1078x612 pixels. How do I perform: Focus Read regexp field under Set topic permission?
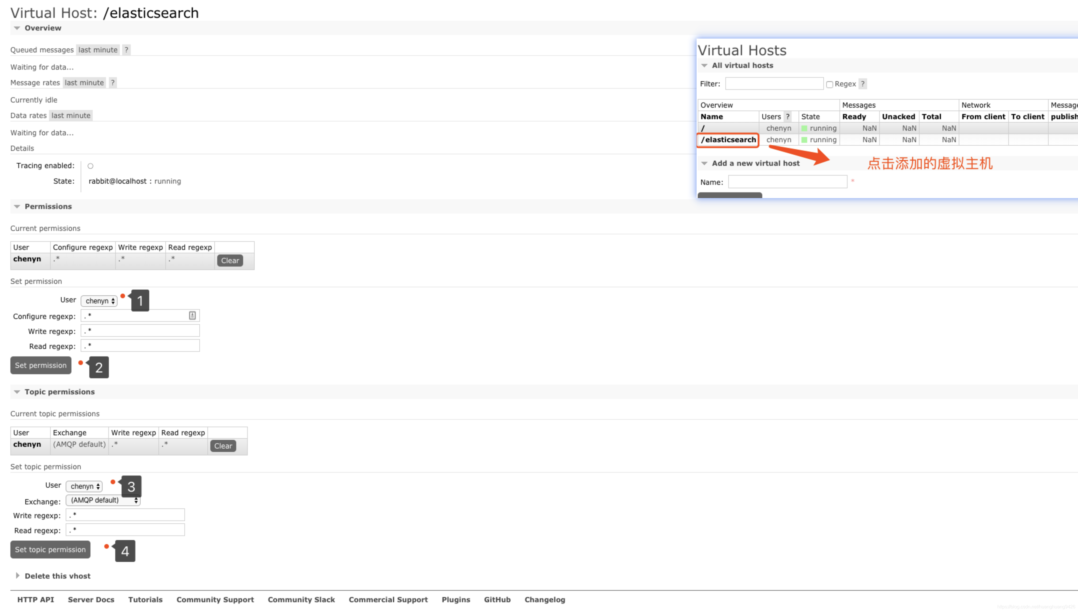[125, 530]
